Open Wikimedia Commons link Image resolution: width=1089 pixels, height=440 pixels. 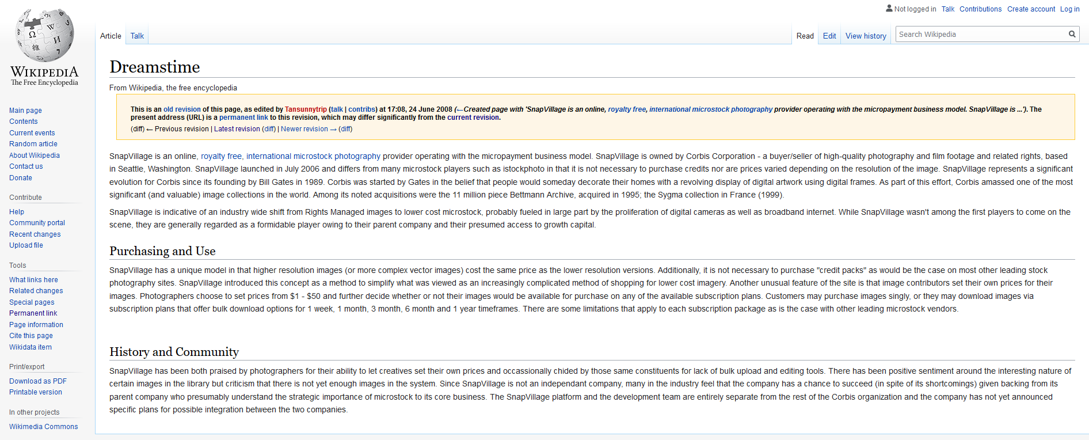(43, 427)
